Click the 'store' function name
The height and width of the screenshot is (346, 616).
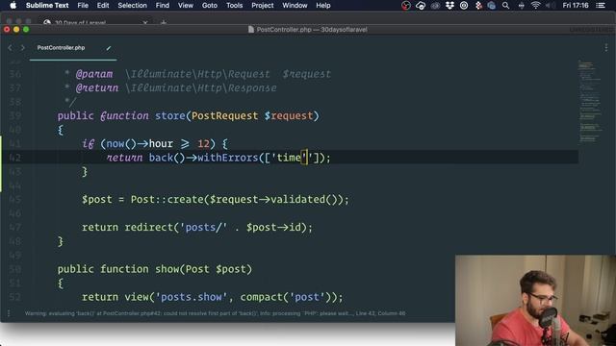click(169, 115)
